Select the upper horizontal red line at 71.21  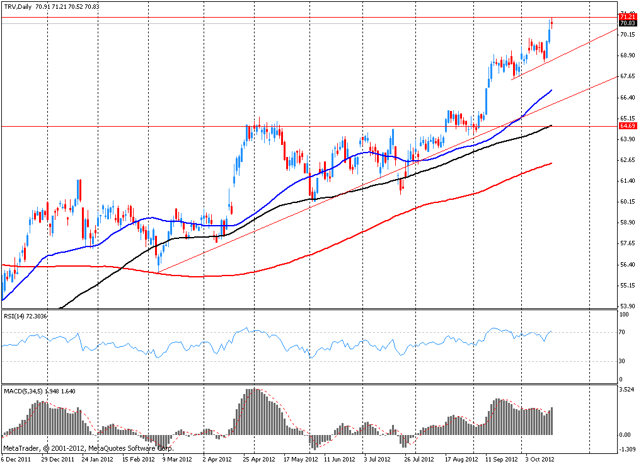click(x=309, y=17)
